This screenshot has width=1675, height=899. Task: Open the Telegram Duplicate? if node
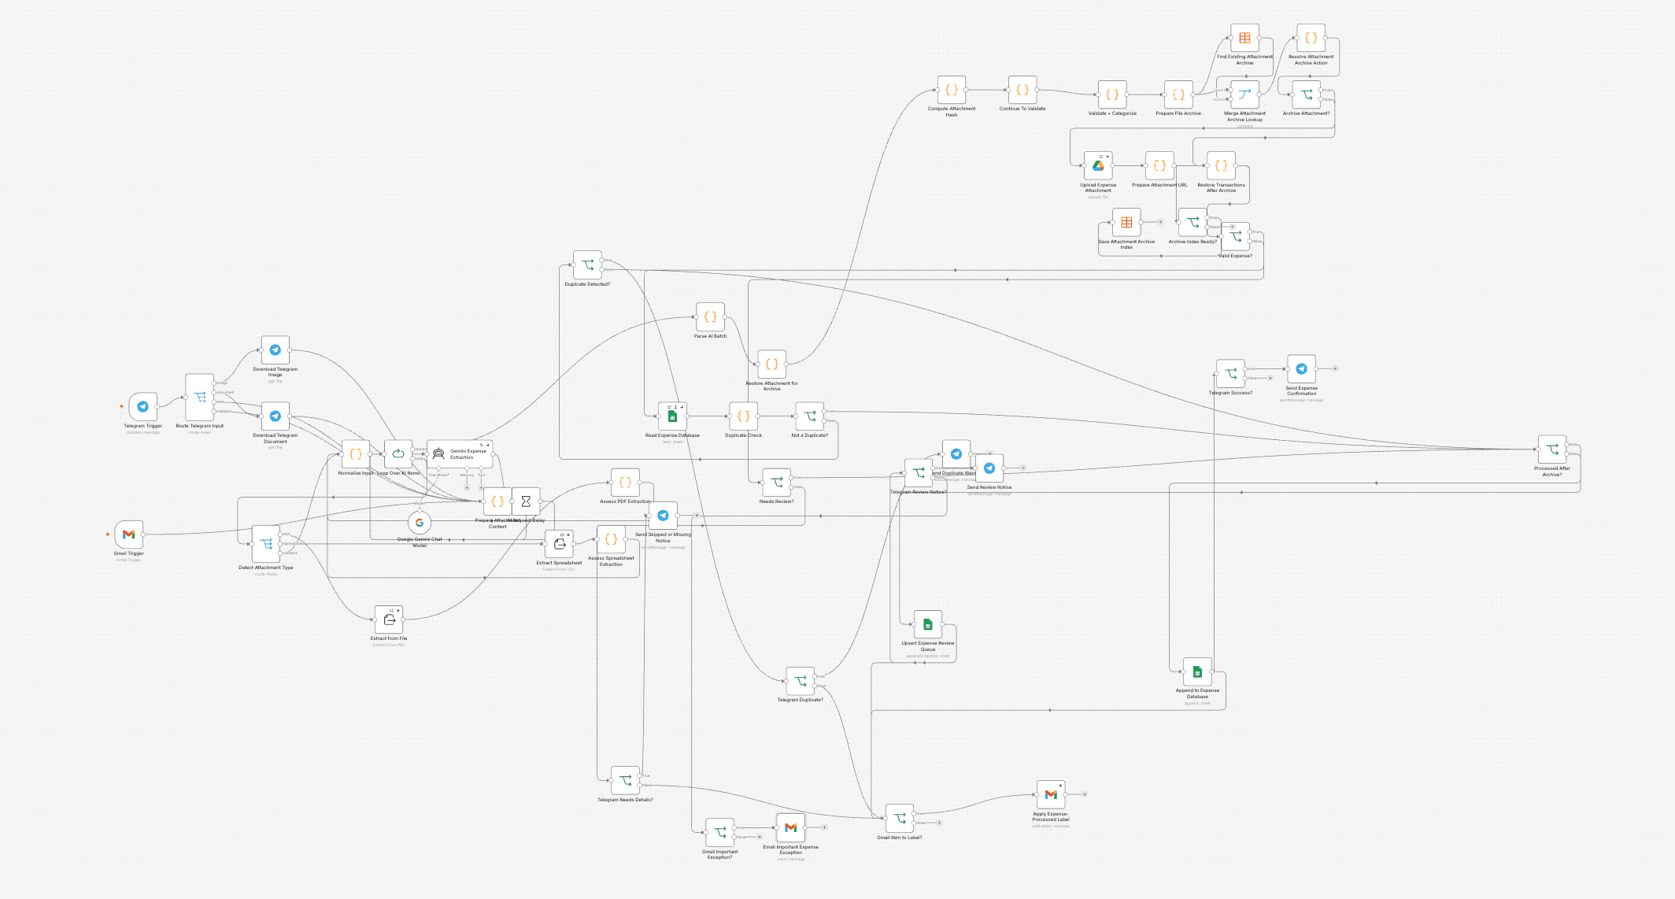click(801, 681)
